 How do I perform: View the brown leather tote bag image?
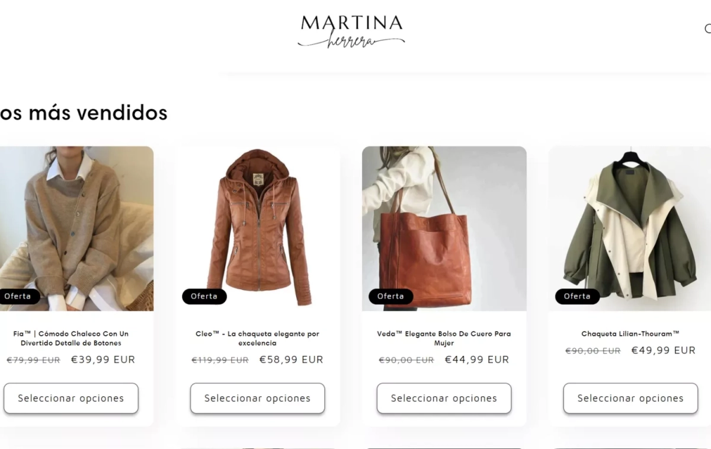pyautogui.click(x=444, y=228)
